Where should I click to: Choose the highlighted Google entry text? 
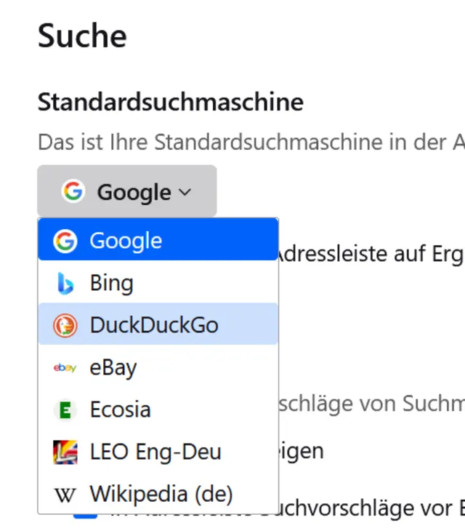point(126,241)
